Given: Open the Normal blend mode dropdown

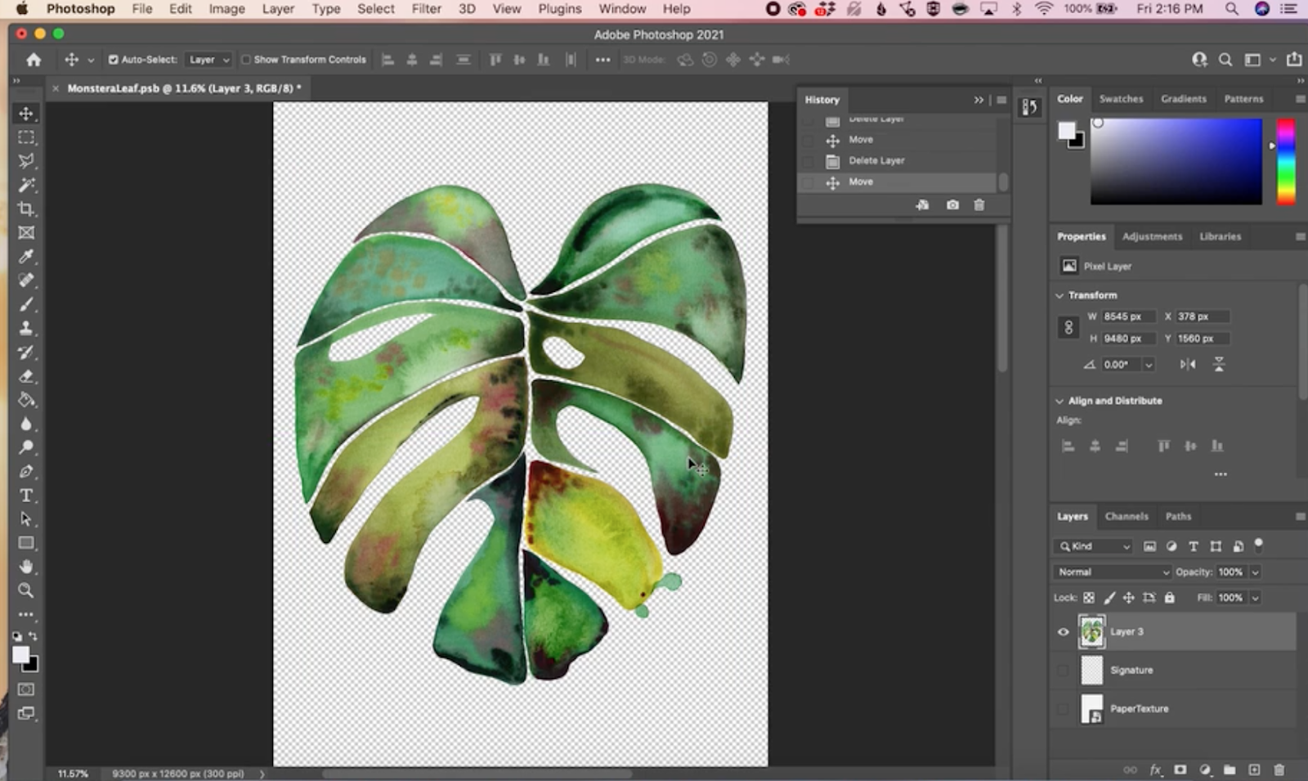Looking at the screenshot, I should click(x=1113, y=572).
